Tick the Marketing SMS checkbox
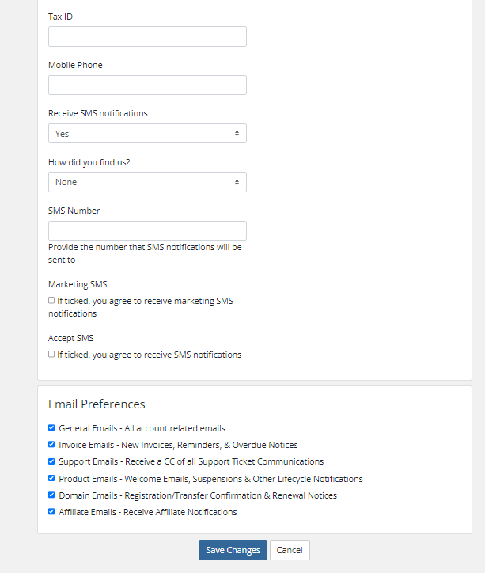The width and height of the screenshot is (485, 573). [x=51, y=301]
